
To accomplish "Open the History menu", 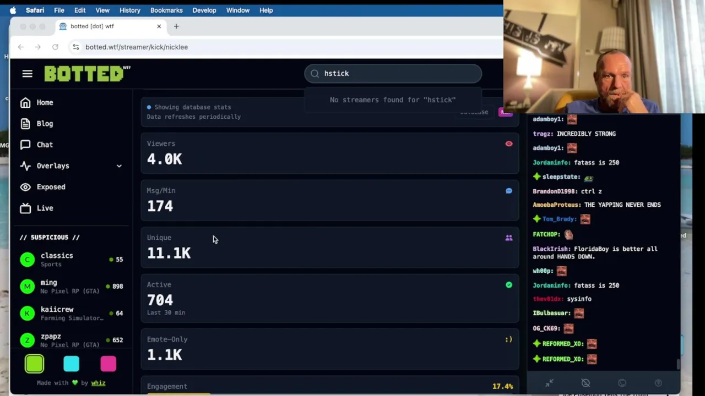I will [130, 10].
